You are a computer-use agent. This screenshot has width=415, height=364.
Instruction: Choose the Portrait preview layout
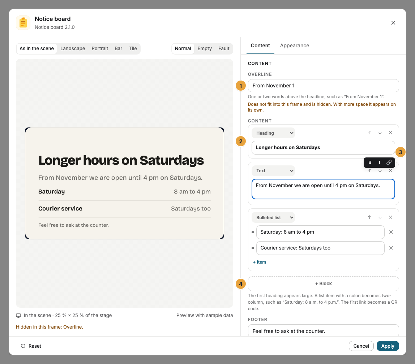click(100, 49)
